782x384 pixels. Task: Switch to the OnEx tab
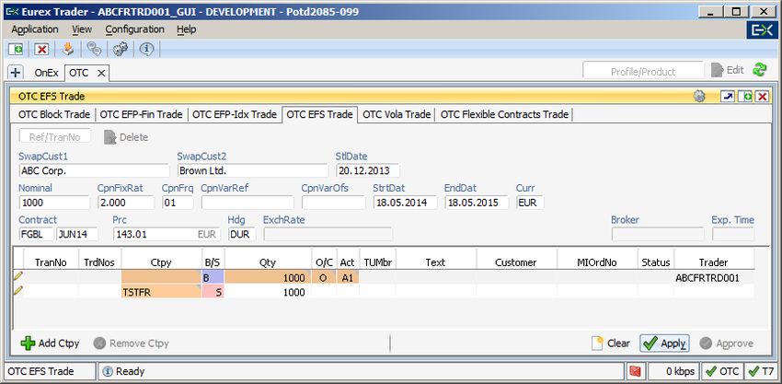[x=46, y=73]
